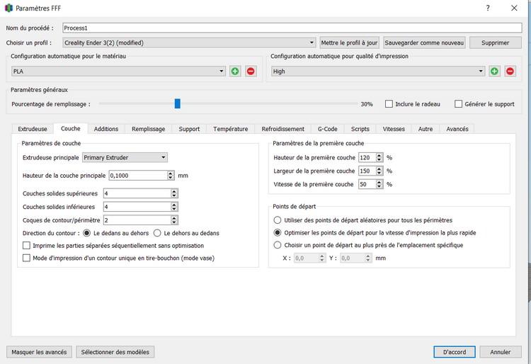Click the Couches solides inférieures value field
531x364 pixels.
pos(137,207)
